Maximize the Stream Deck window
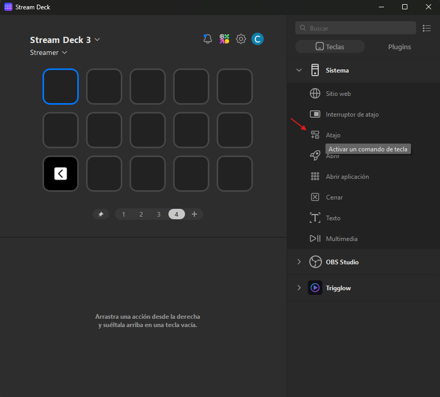The width and height of the screenshot is (440, 397). (405, 7)
